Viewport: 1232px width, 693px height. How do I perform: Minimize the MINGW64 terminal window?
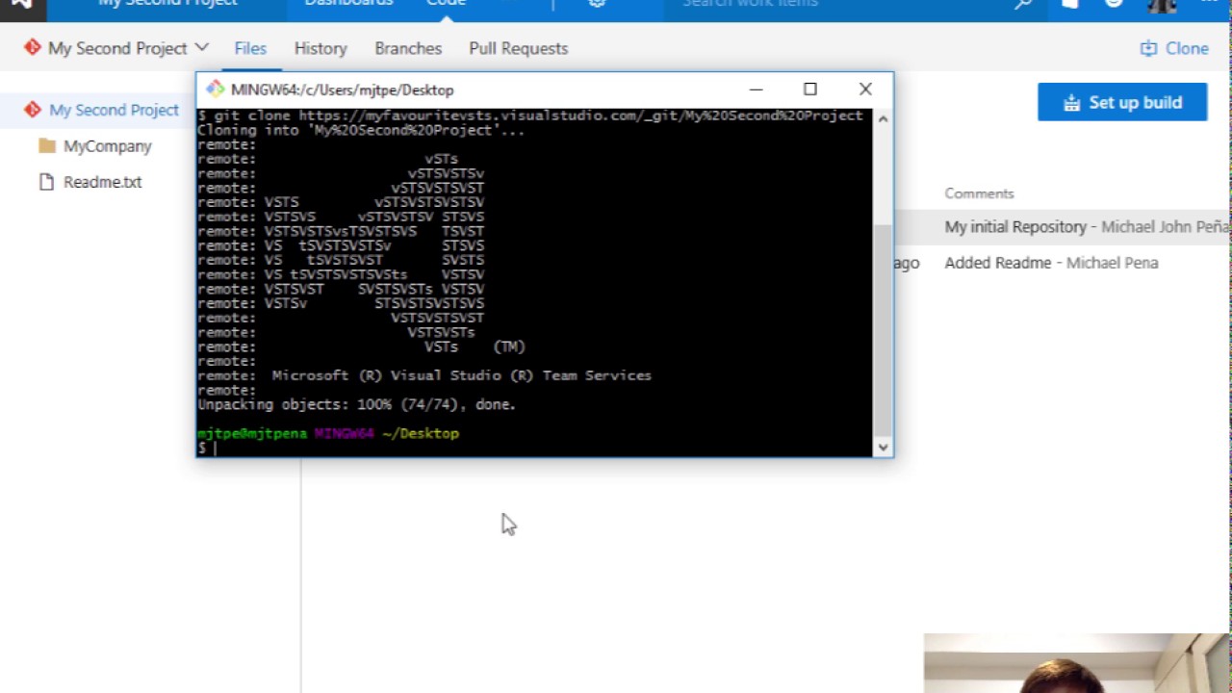pos(756,90)
